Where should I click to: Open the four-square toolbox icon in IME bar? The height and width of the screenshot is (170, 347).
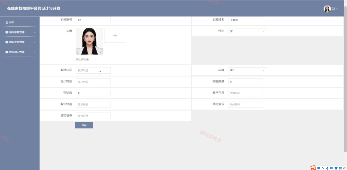click(x=340, y=168)
